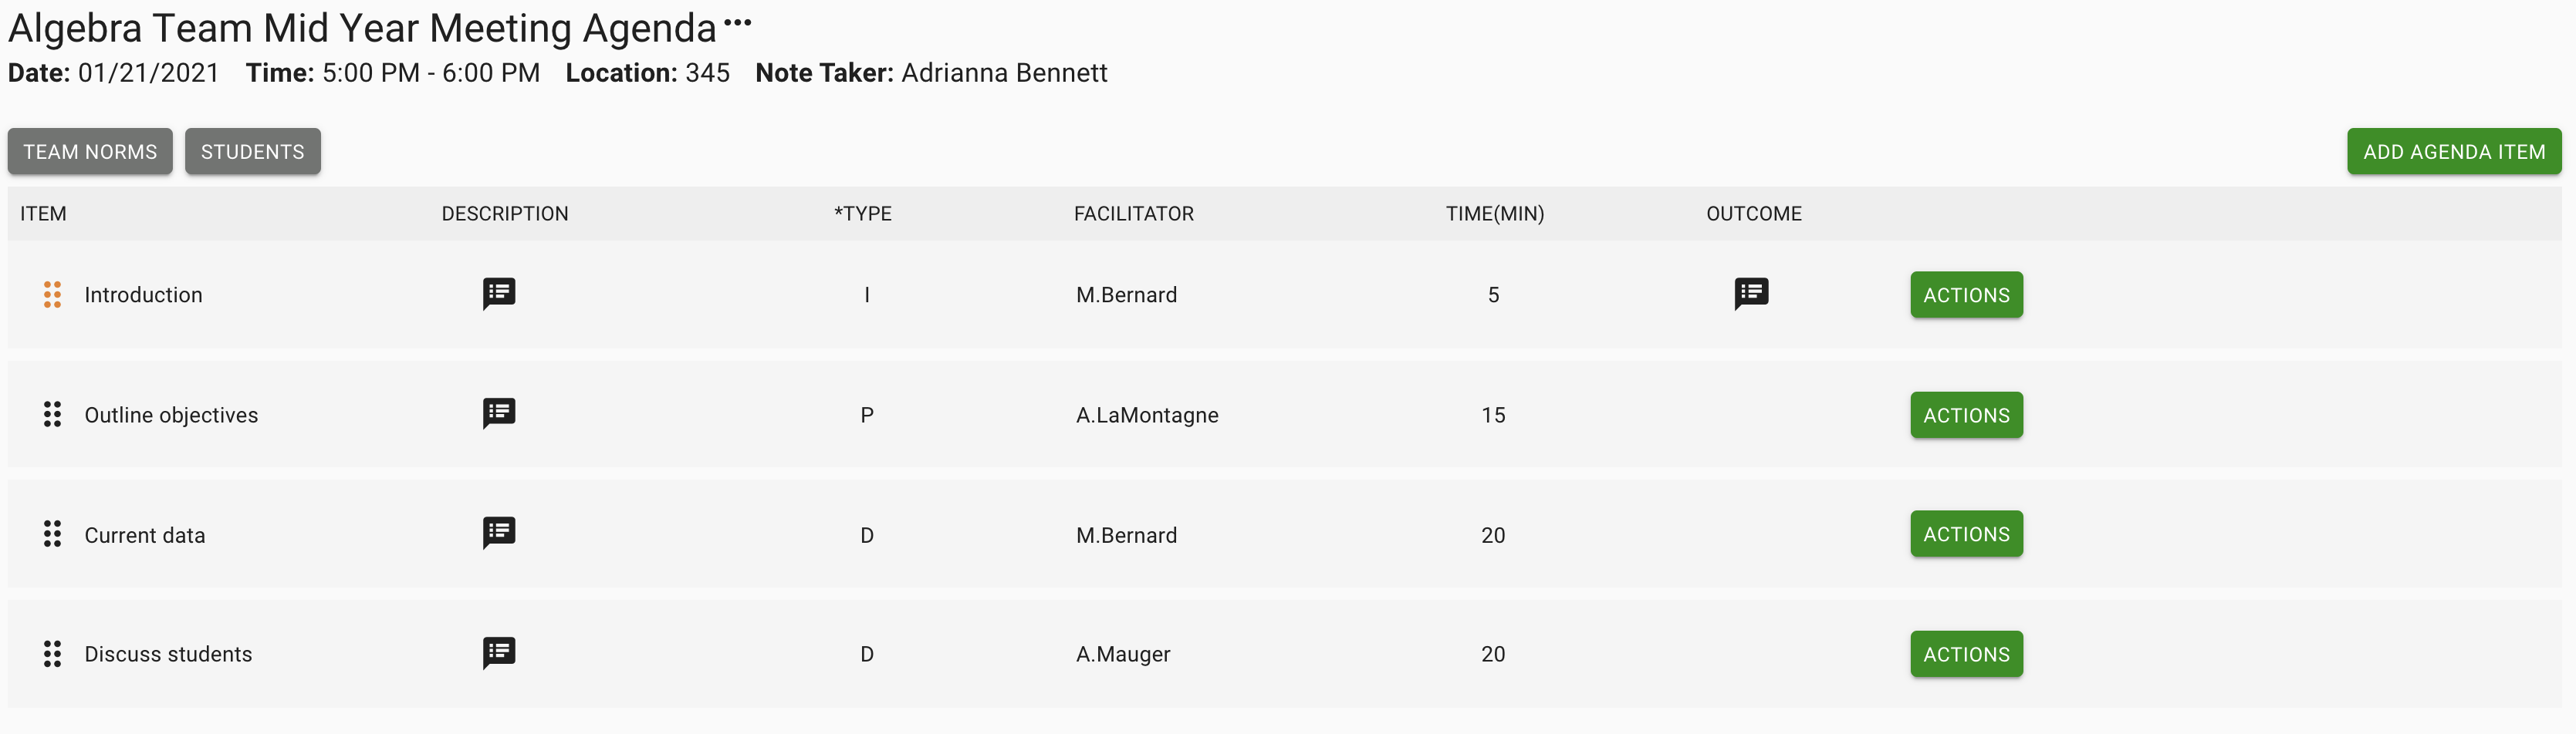Open the ACTIONS menu for Introduction
This screenshot has height=734, width=2576.
coord(1966,295)
